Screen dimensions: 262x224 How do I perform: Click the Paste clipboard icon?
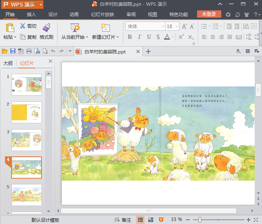(x=10, y=27)
